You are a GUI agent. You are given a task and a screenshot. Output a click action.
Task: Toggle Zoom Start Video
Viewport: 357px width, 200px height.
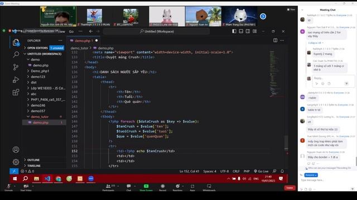click(26, 187)
